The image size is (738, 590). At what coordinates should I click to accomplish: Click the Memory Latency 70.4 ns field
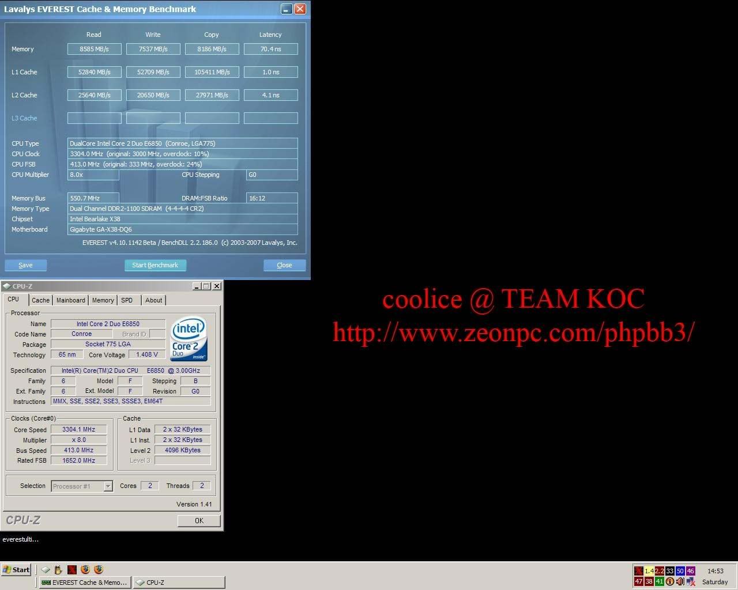point(271,49)
